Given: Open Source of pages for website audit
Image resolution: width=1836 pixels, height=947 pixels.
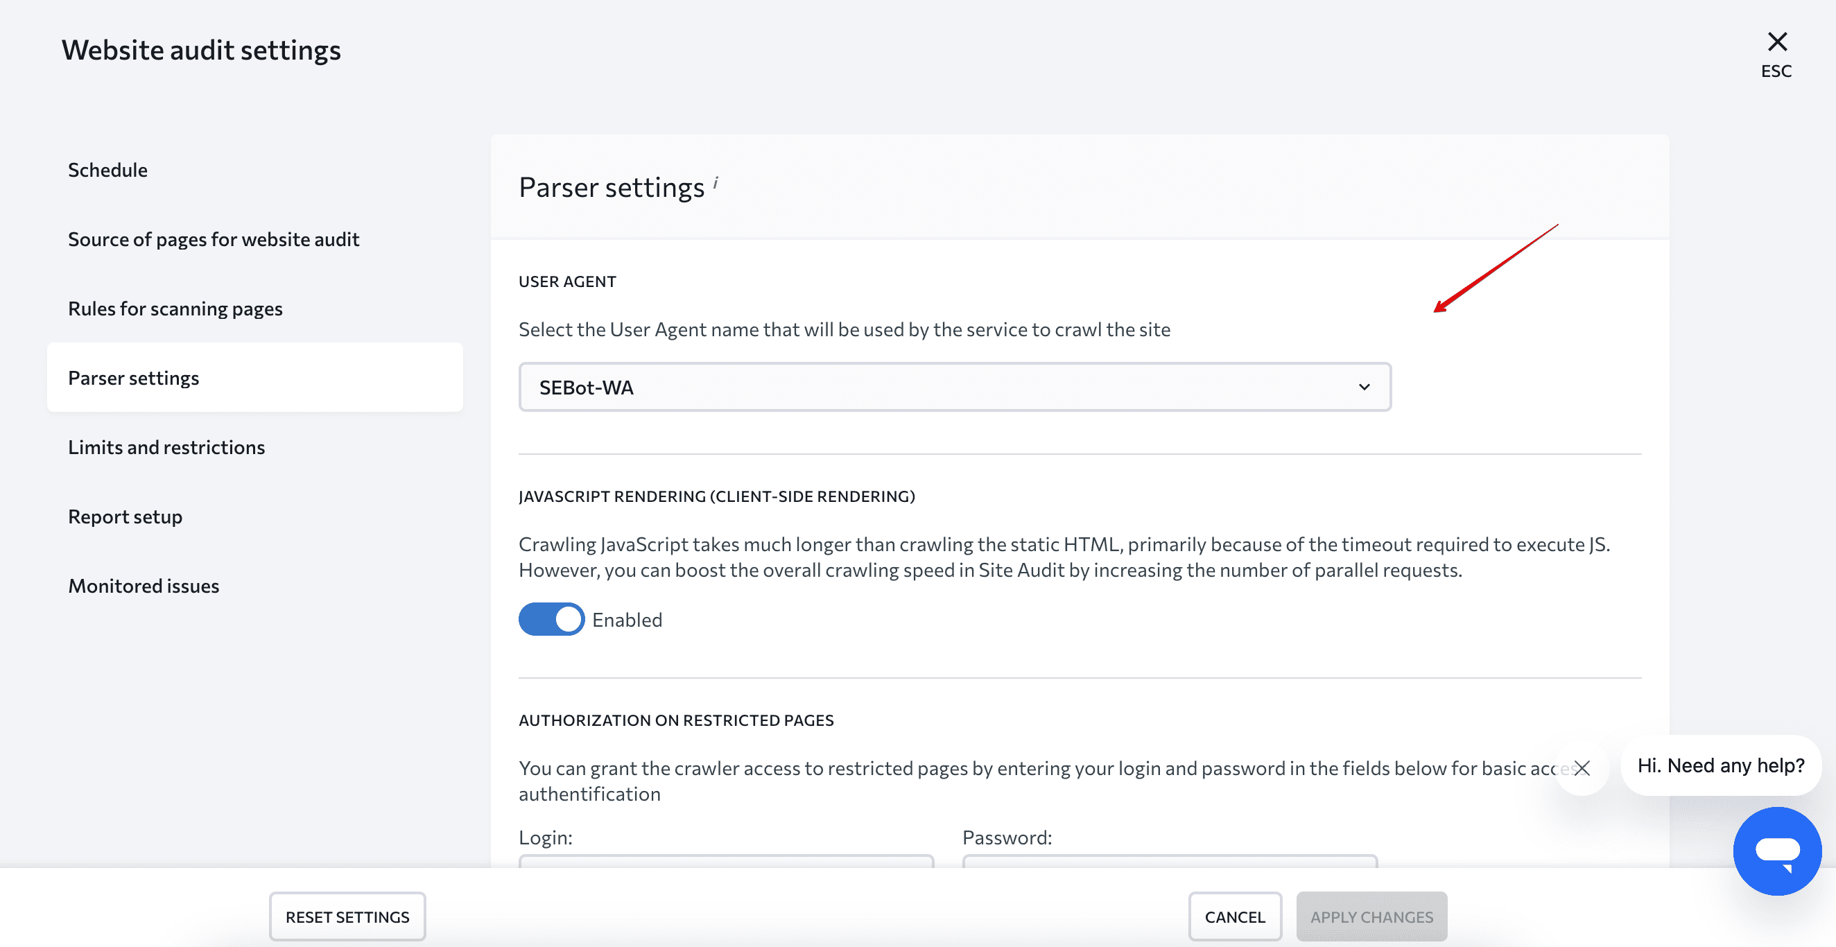Looking at the screenshot, I should (214, 238).
